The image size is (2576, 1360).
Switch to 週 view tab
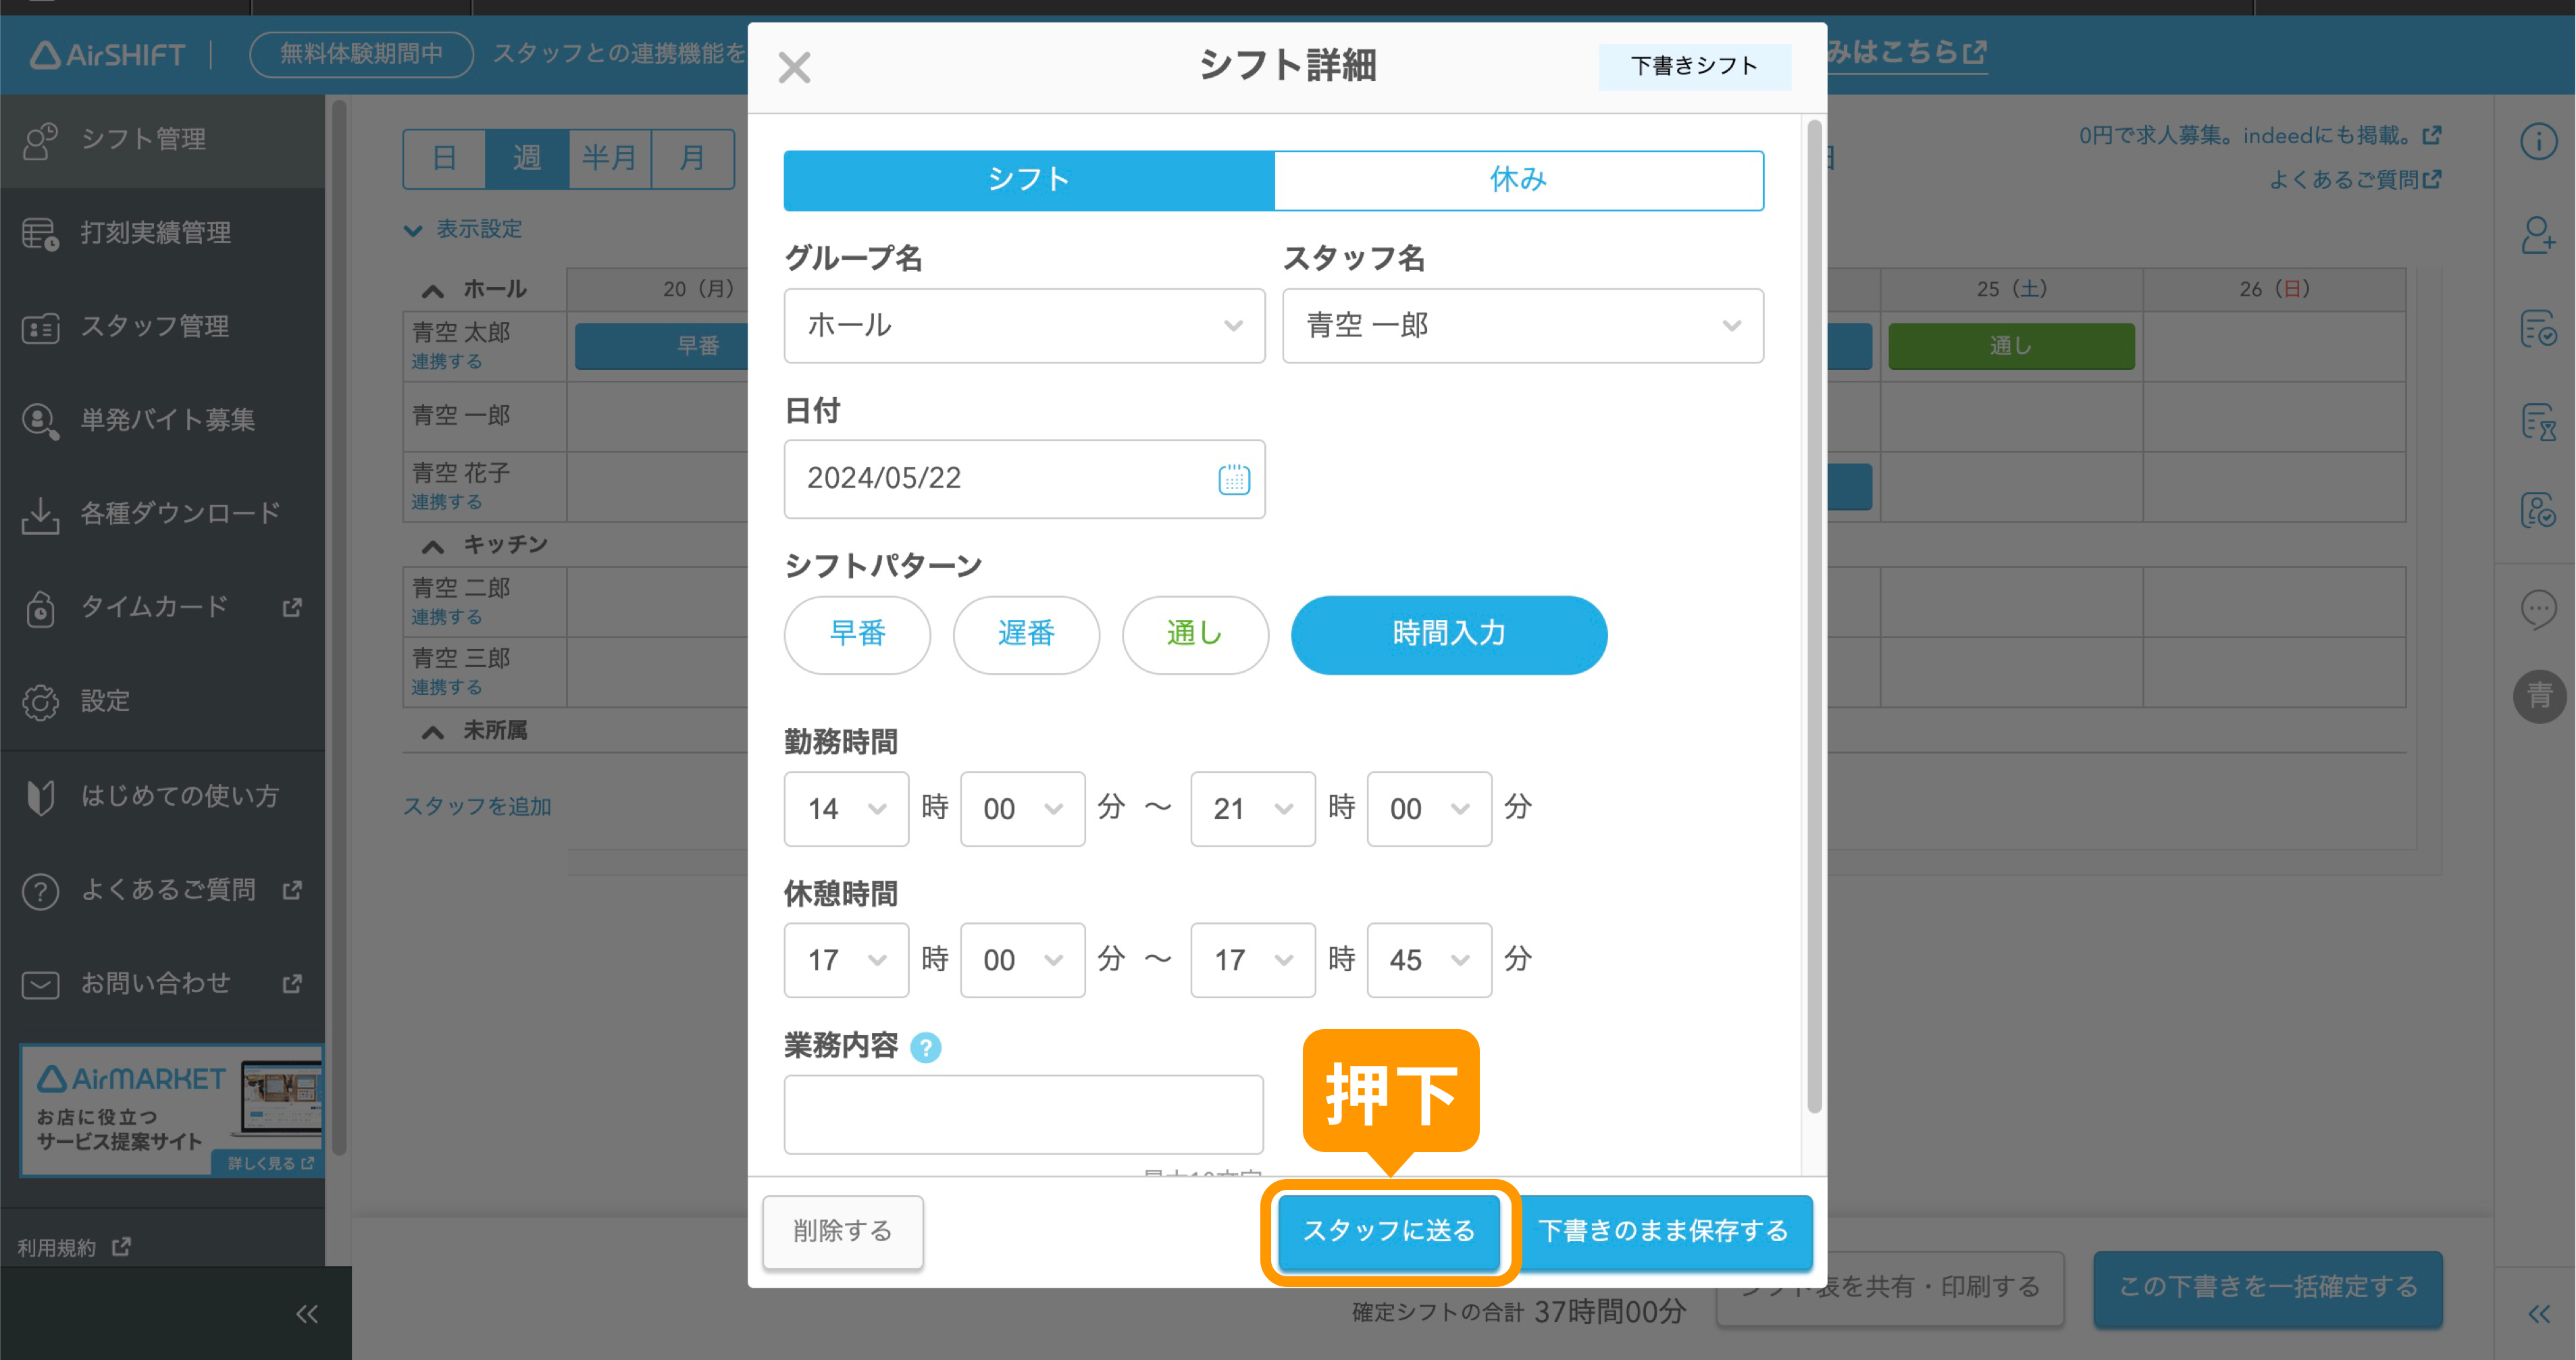coord(527,158)
